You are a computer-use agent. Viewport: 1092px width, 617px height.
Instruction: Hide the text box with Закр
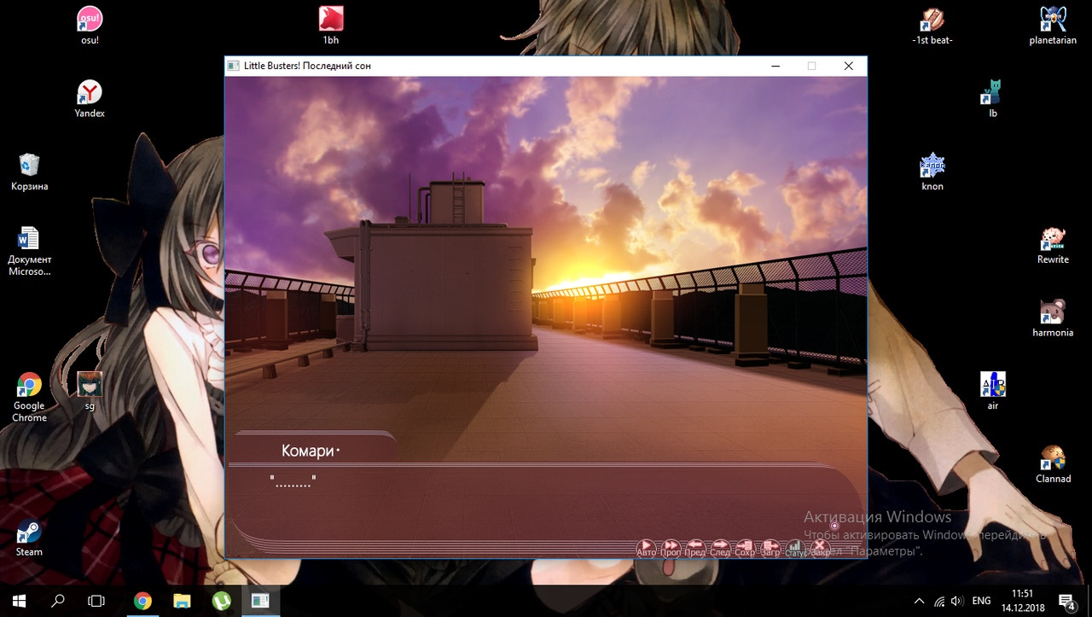click(820, 546)
